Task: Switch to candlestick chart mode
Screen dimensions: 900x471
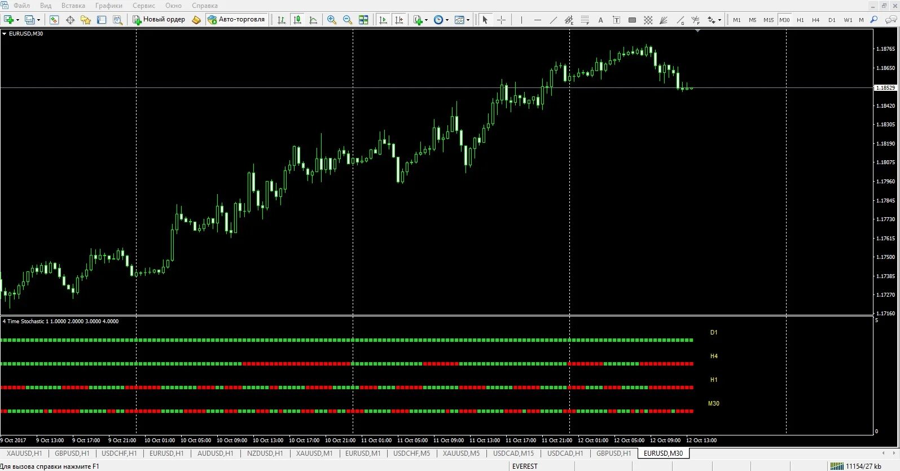Action: pos(297,20)
